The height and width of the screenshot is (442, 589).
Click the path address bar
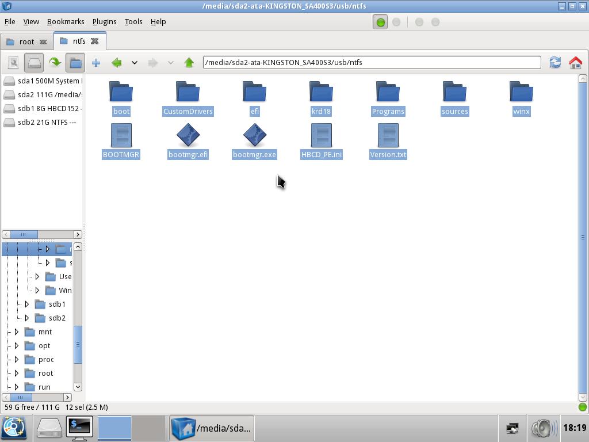tap(372, 63)
